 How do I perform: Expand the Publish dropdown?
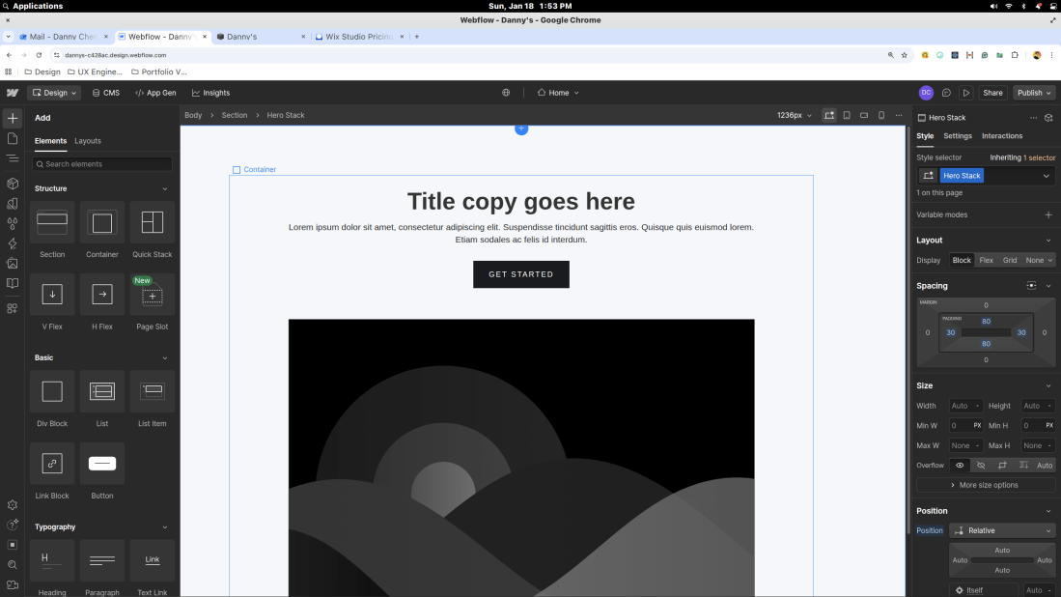1034,93
